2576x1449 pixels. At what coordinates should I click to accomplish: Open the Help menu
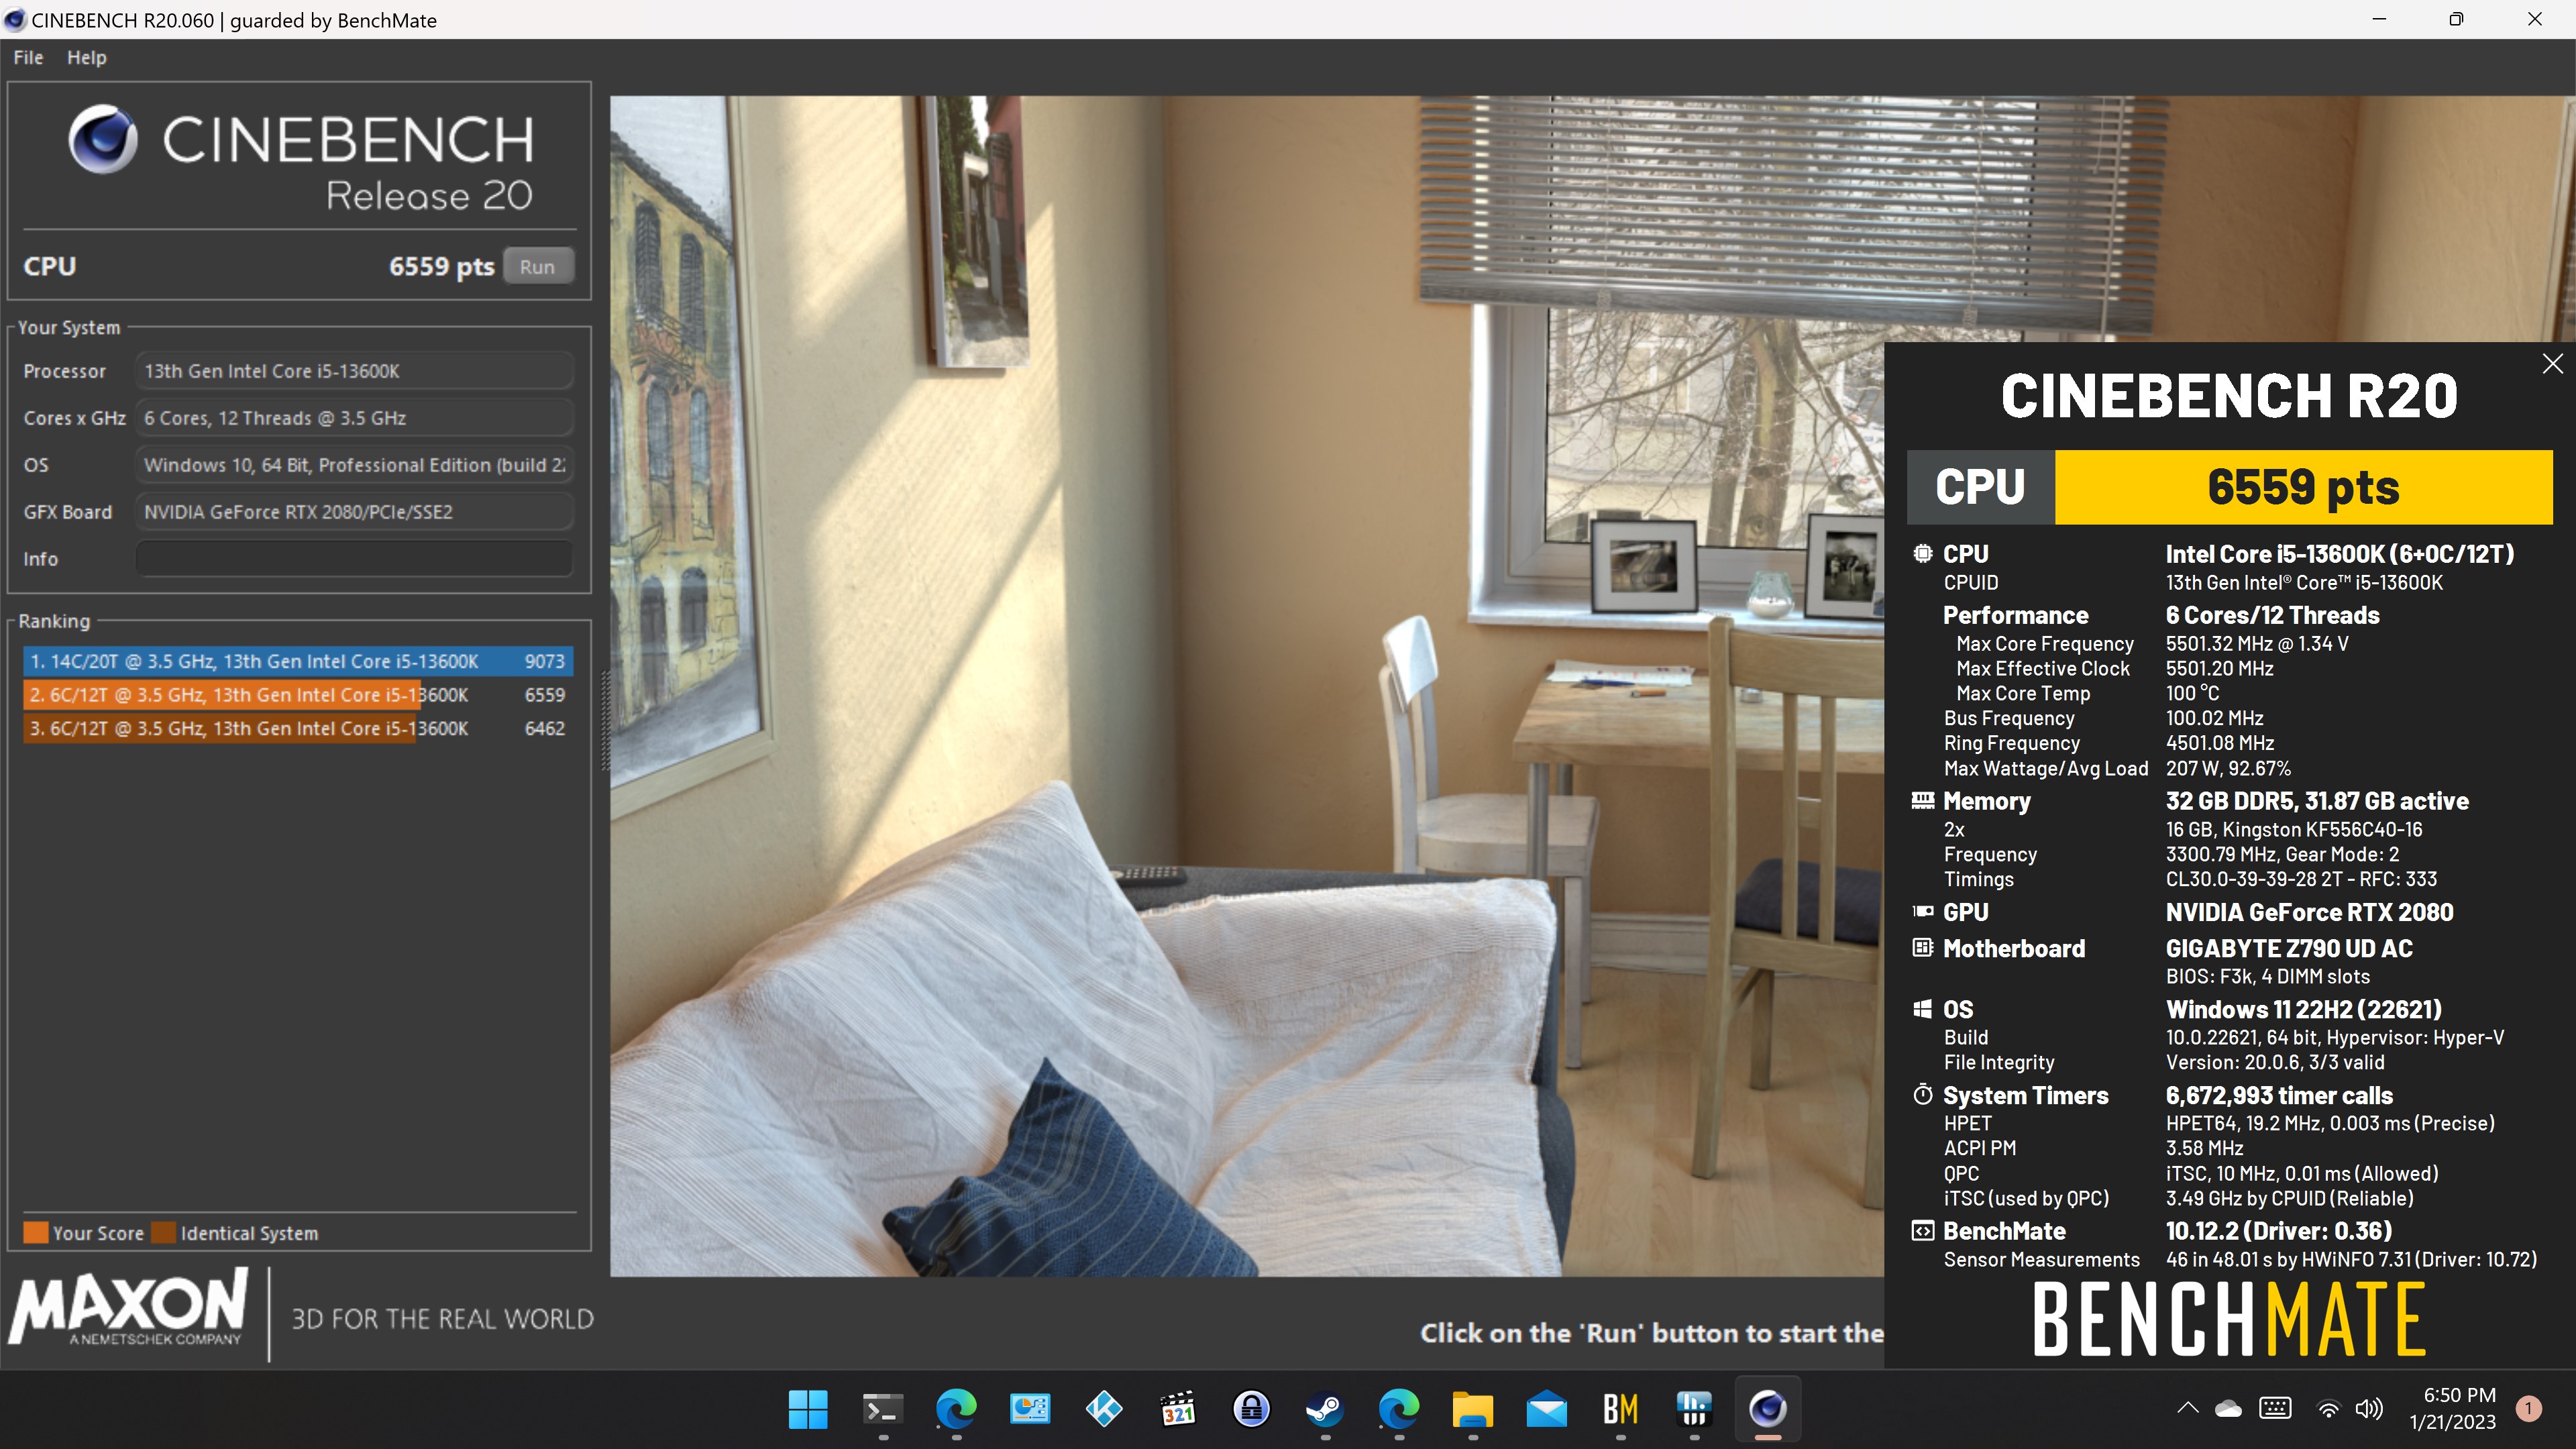point(86,57)
